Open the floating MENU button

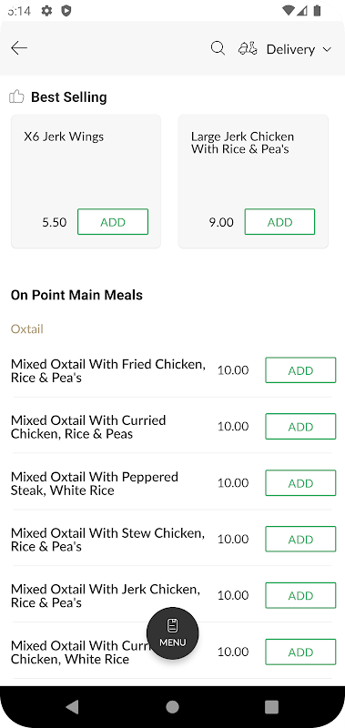[x=173, y=633]
